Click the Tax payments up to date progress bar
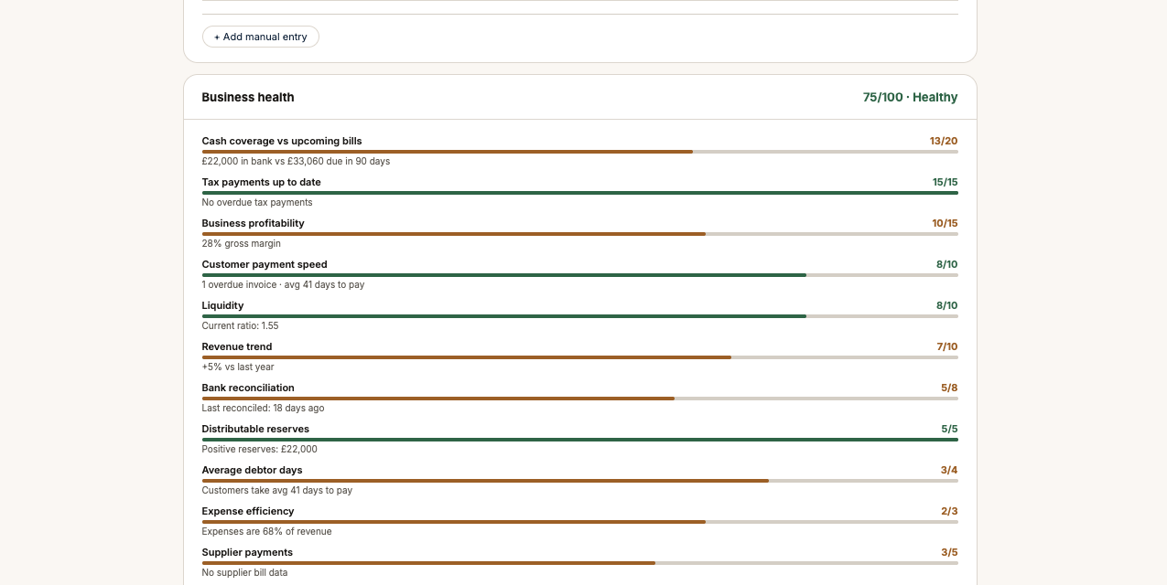This screenshot has width=1167, height=585. click(580, 193)
